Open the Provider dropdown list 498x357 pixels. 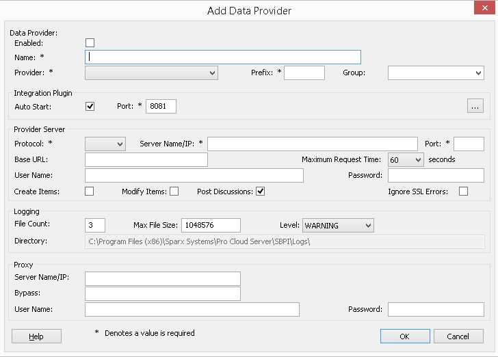click(151, 73)
